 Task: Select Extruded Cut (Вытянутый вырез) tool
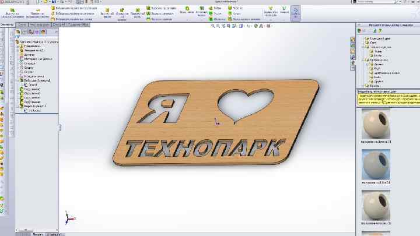pyautogui.click(x=107, y=13)
